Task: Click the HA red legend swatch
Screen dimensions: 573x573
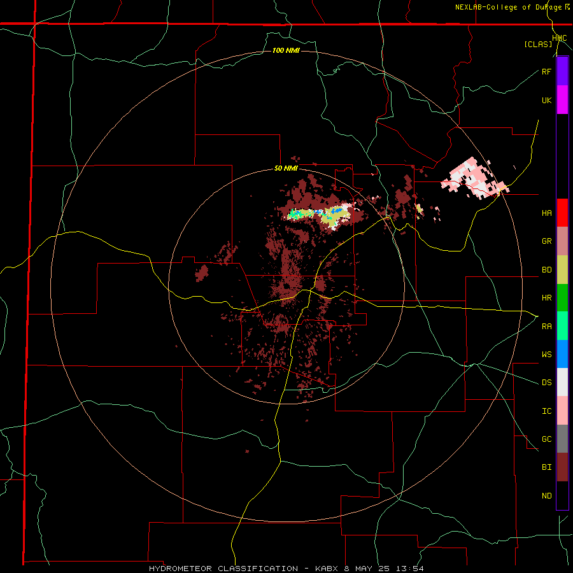Action: (x=562, y=213)
